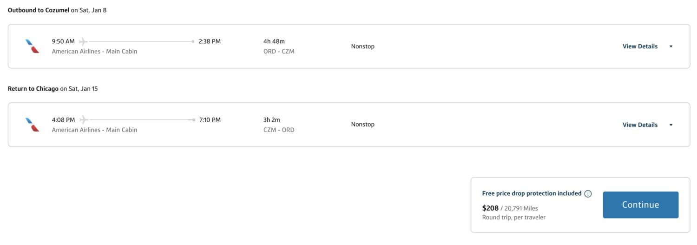Expand outbound flight details using the arrow
Screen dimensions: 697x245
coord(671,46)
